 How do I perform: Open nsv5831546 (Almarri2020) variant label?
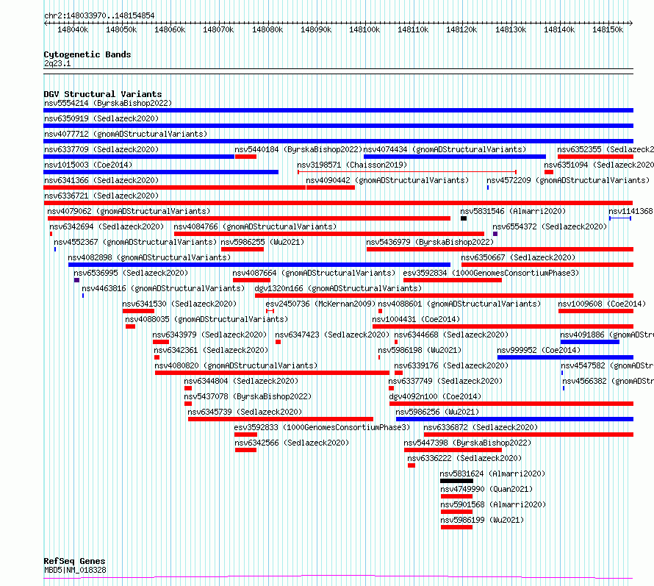click(x=513, y=211)
